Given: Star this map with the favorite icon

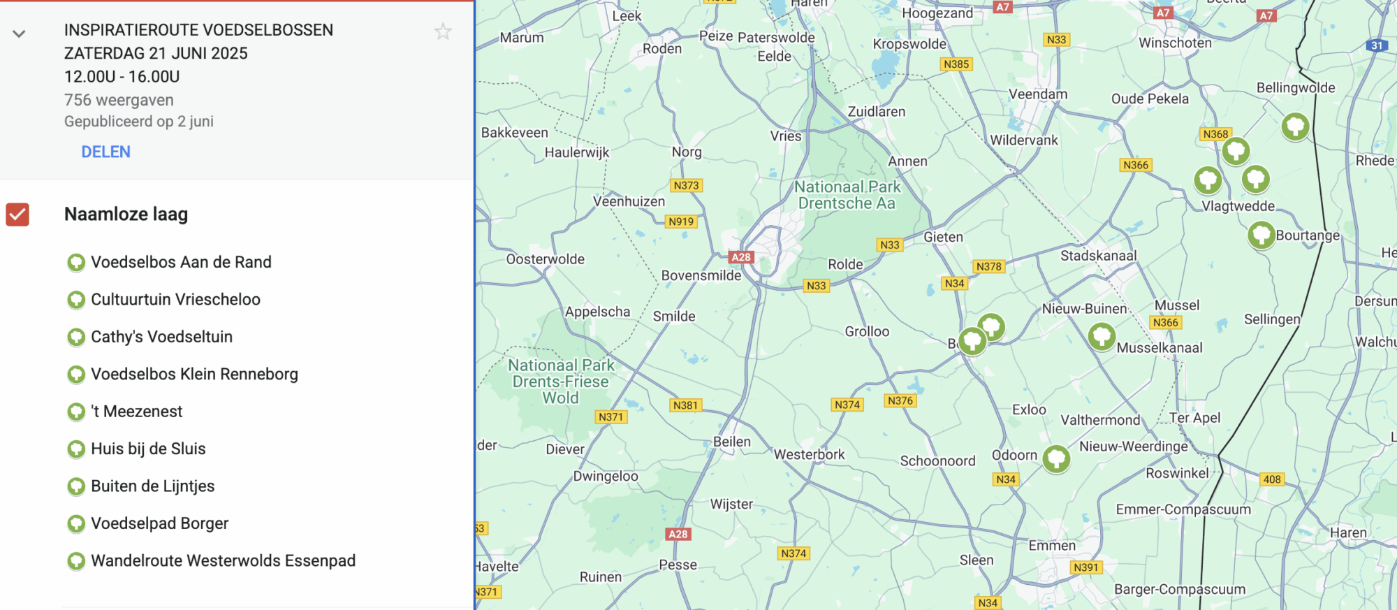Looking at the screenshot, I should coord(443,31).
